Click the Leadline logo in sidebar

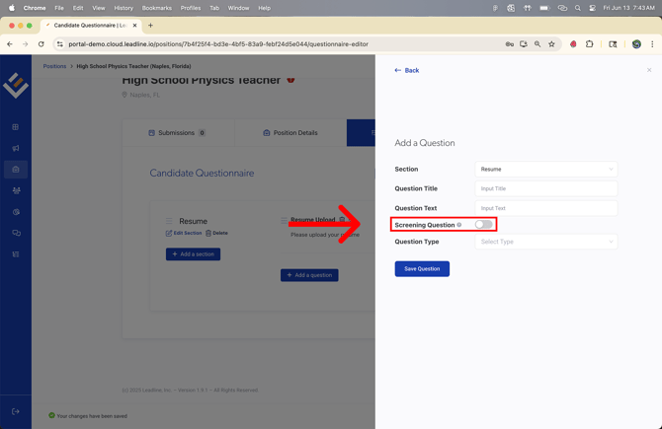tap(16, 85)
